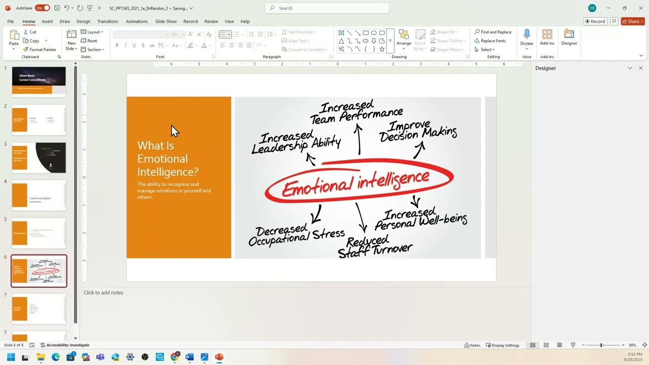
Task: Fit slide to current window
Action: [x=644, y=345]
